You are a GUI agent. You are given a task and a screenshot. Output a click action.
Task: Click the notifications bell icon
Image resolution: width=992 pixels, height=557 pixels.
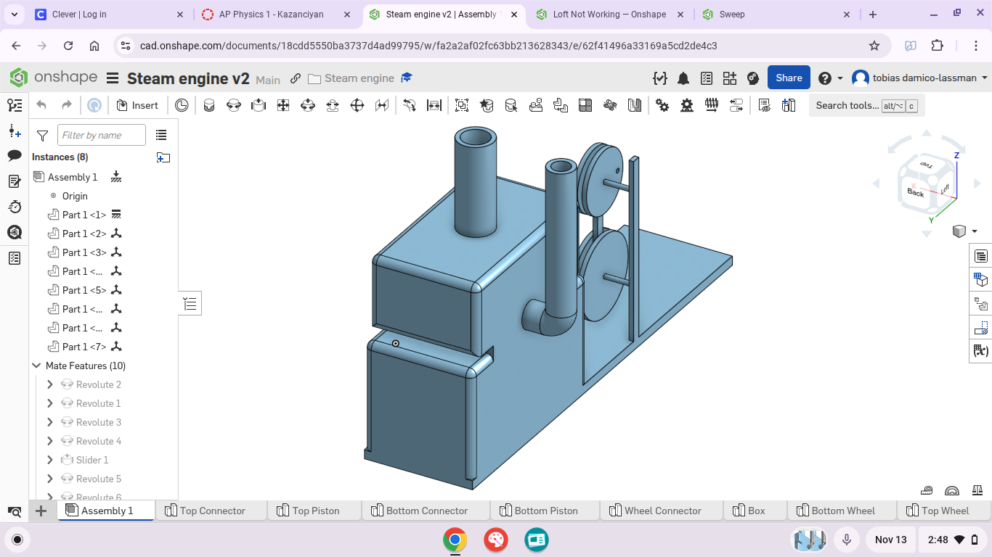(683, 78)
